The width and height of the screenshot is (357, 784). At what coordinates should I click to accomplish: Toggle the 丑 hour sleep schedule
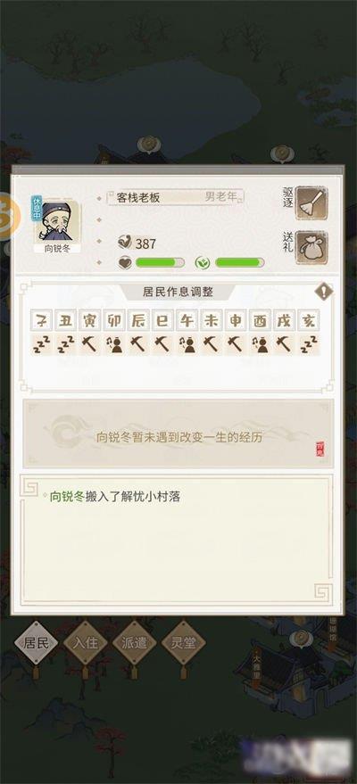66,345
